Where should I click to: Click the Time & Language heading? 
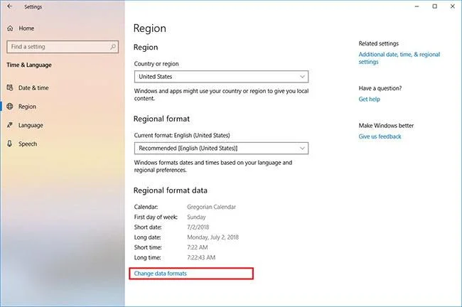click(x=29, y=65)
